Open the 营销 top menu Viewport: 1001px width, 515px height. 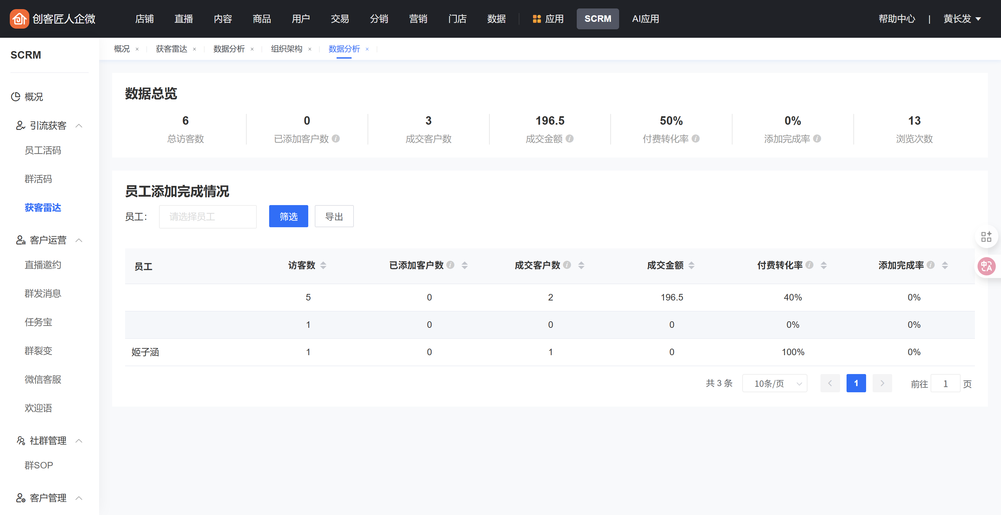(418, 19)
